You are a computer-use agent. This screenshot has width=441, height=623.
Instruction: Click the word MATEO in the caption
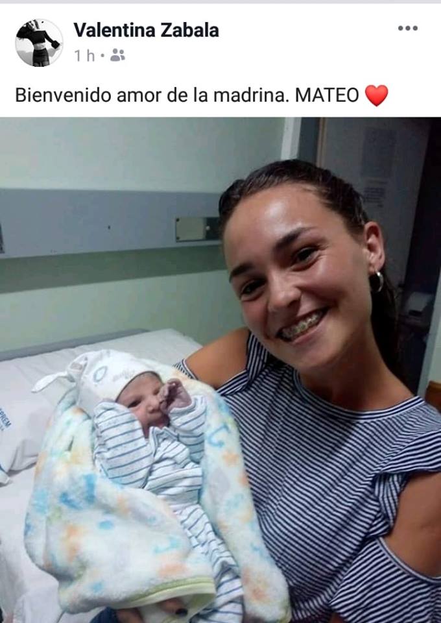pyautogui.click(x=327, y=95)
